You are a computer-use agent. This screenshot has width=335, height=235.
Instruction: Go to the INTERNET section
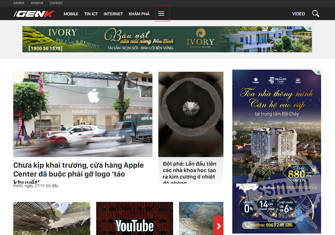click(113, 14)
